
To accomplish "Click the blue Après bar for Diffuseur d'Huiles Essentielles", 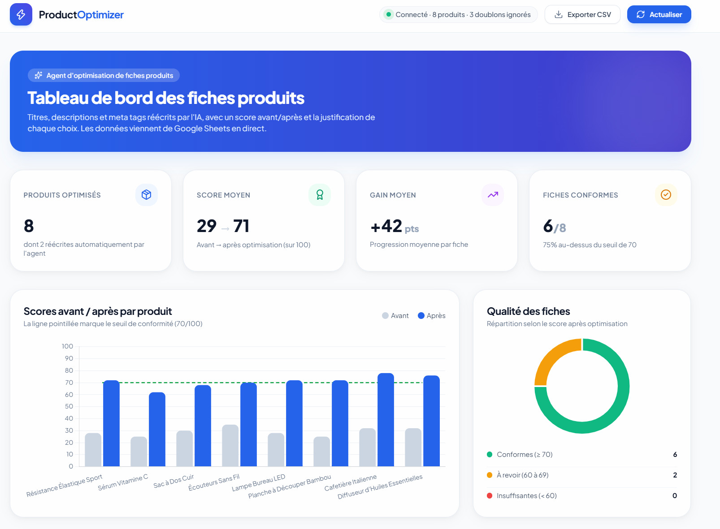I will [431, 421].
